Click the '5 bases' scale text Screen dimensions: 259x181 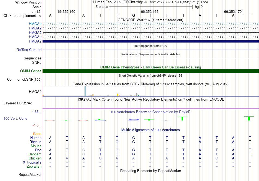click(x=102, y=7)
